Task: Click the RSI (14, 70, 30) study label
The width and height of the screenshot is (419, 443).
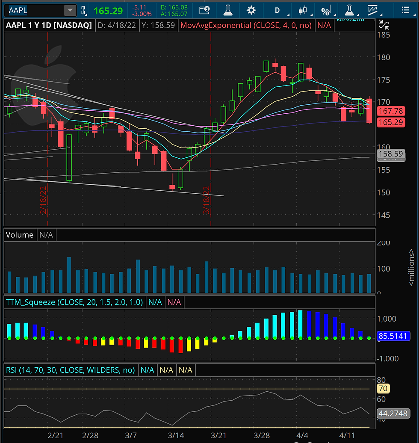Action: 71,370
